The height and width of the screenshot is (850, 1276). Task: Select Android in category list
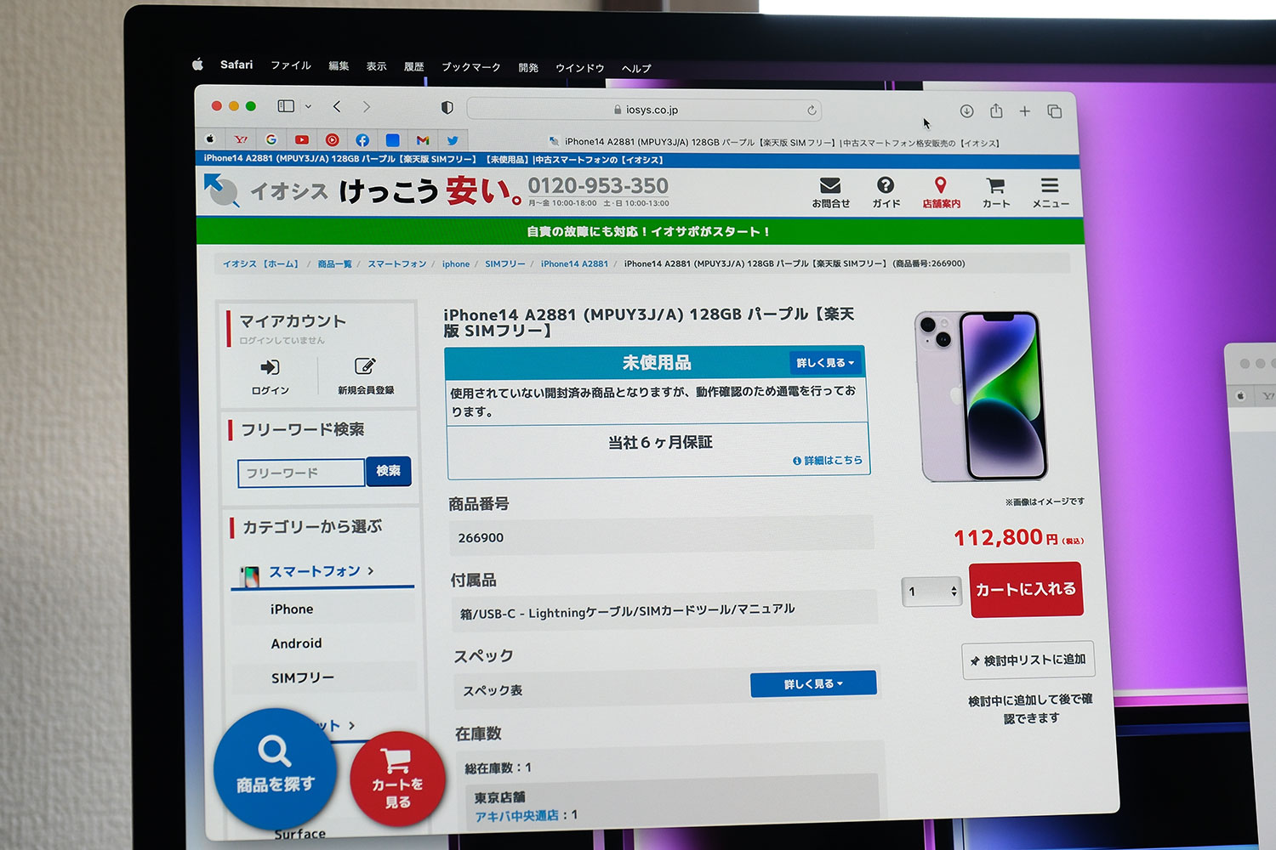(x=296, y=643)
